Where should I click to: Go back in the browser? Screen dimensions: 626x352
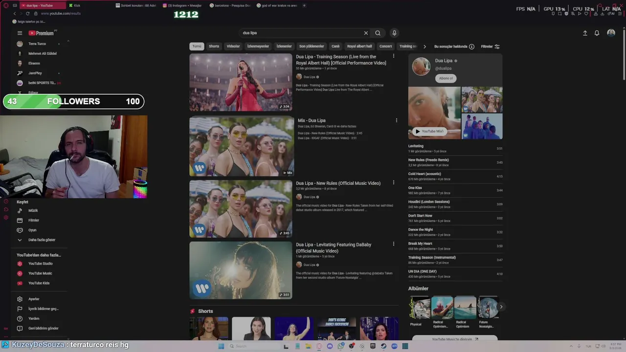(x=15, y=13)
